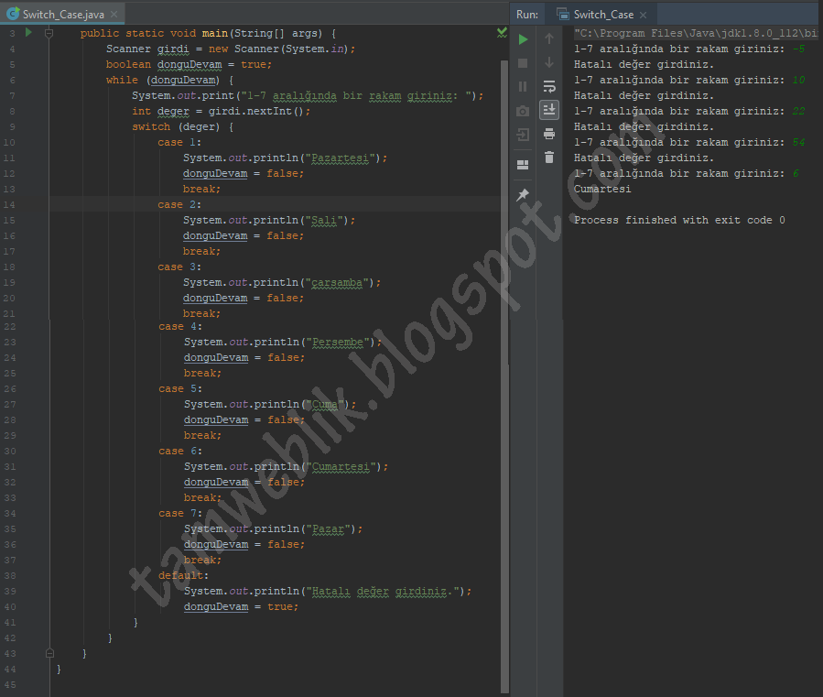Close the Switch_Case Run tab
Viewport: 823px width, 697px height.
[644, 15]
